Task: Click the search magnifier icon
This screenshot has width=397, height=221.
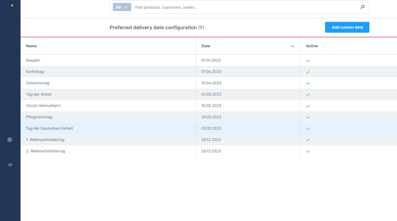Action: pyautogui.click(x=362, y=7)
